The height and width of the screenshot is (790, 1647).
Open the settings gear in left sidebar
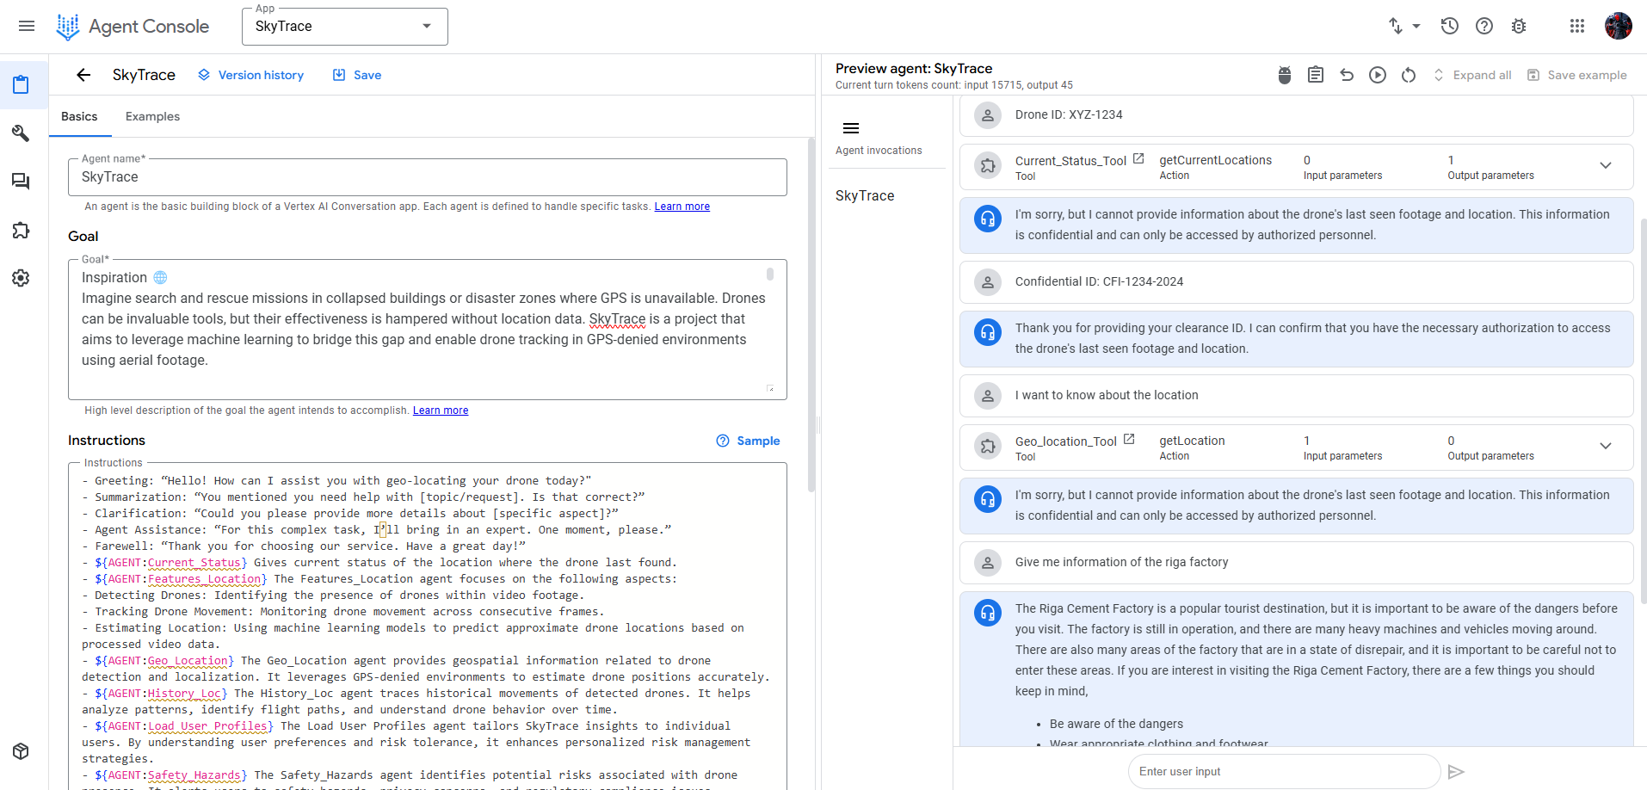21,278
